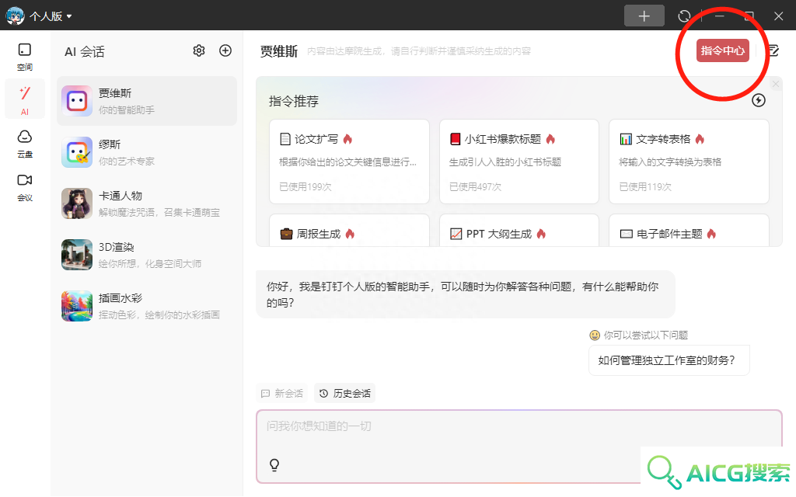Click the AI 会话 panel heading

(84, 52)
